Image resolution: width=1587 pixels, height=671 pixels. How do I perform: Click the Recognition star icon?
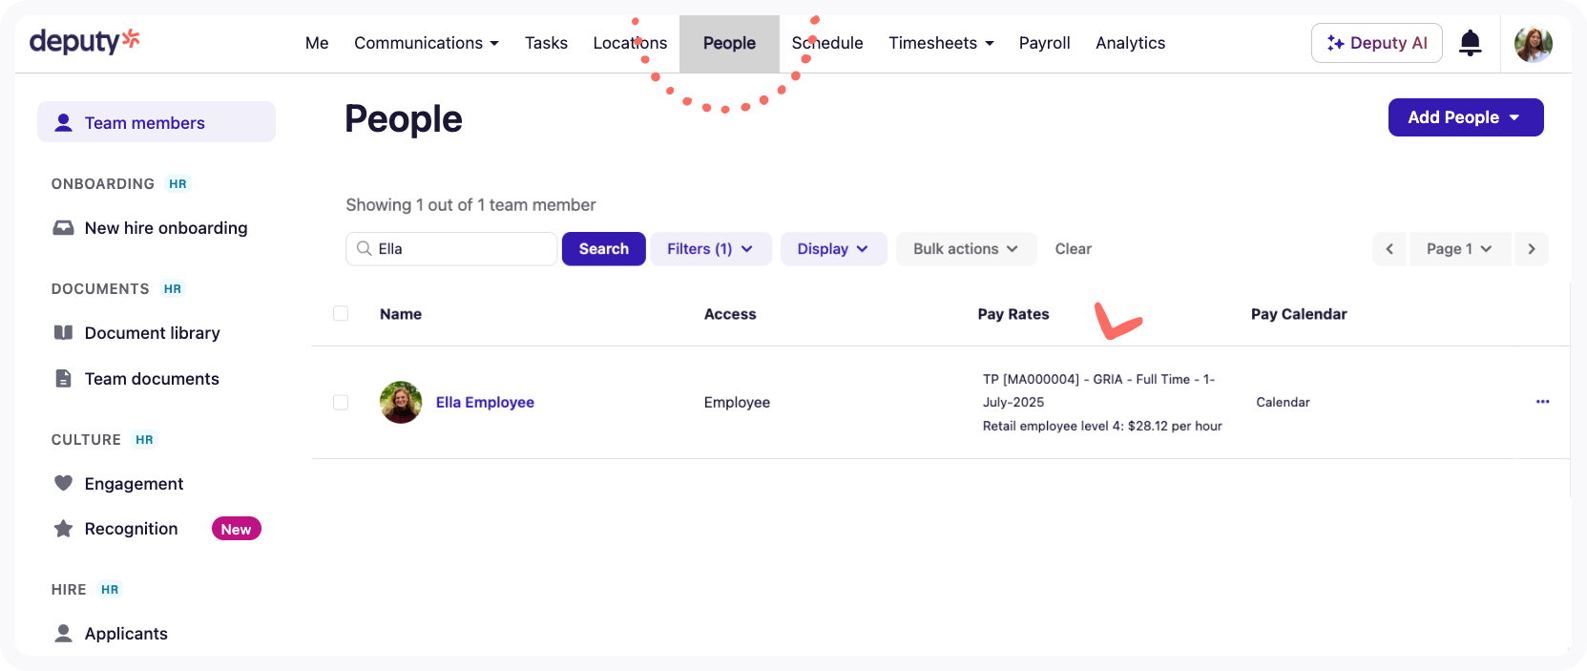63,529
